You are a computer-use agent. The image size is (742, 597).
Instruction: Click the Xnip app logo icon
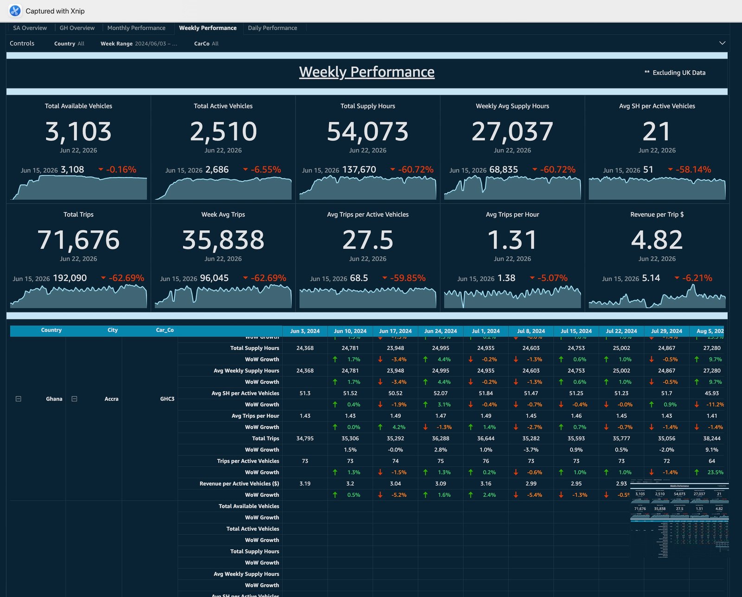click(x=15, y=11)
